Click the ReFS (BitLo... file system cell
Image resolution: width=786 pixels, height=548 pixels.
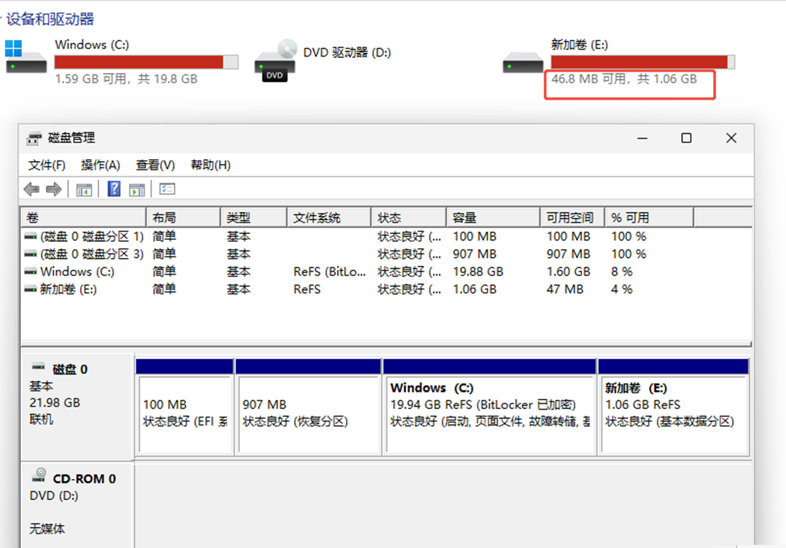(x=330, y=272)
